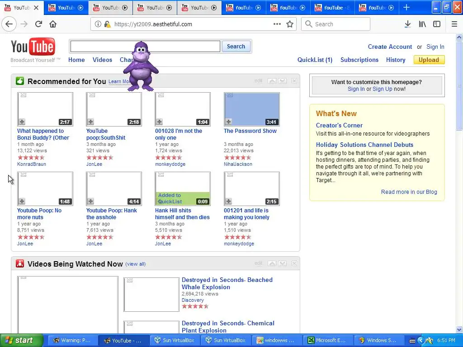Screen dimensions: 463x347
Task: Click Sign In link at top right
Action: coord(435,47)
